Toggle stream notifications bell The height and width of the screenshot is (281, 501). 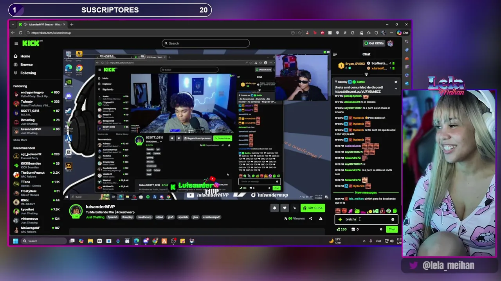pyautogui.click(x=274, y=208)
